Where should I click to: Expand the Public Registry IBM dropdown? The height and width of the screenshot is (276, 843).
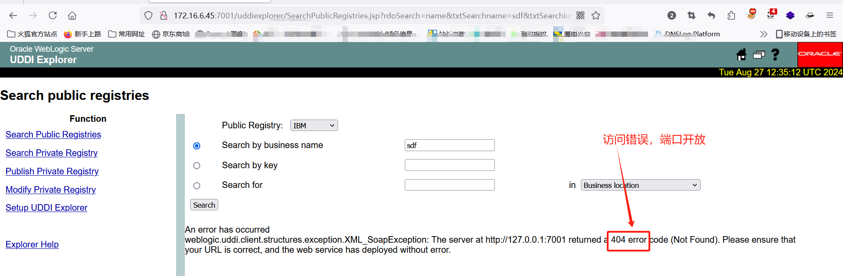tap(314, 126)
